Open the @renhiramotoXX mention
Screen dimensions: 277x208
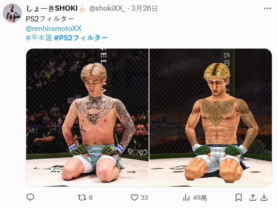[x=54, y=28]
